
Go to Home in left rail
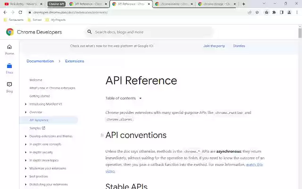(x=9, y=50)
